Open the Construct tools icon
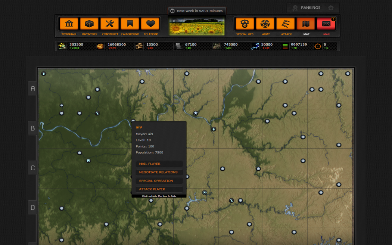Image resolution: width=392 pixels, height=245 pixels. click(110, 24)
